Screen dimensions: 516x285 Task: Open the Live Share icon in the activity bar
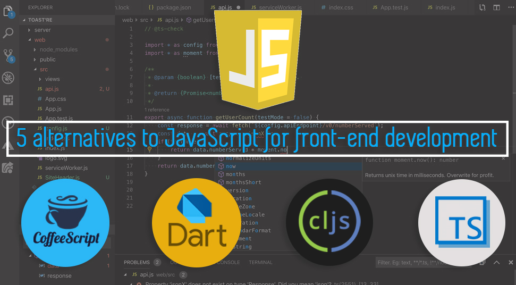point(8,167)
